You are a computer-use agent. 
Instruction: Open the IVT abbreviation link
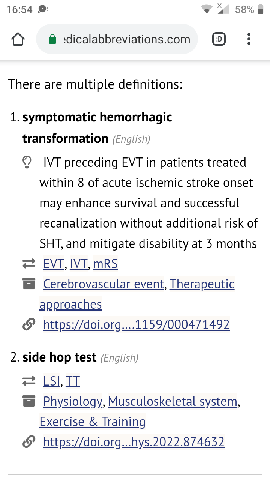pos(79,264)
